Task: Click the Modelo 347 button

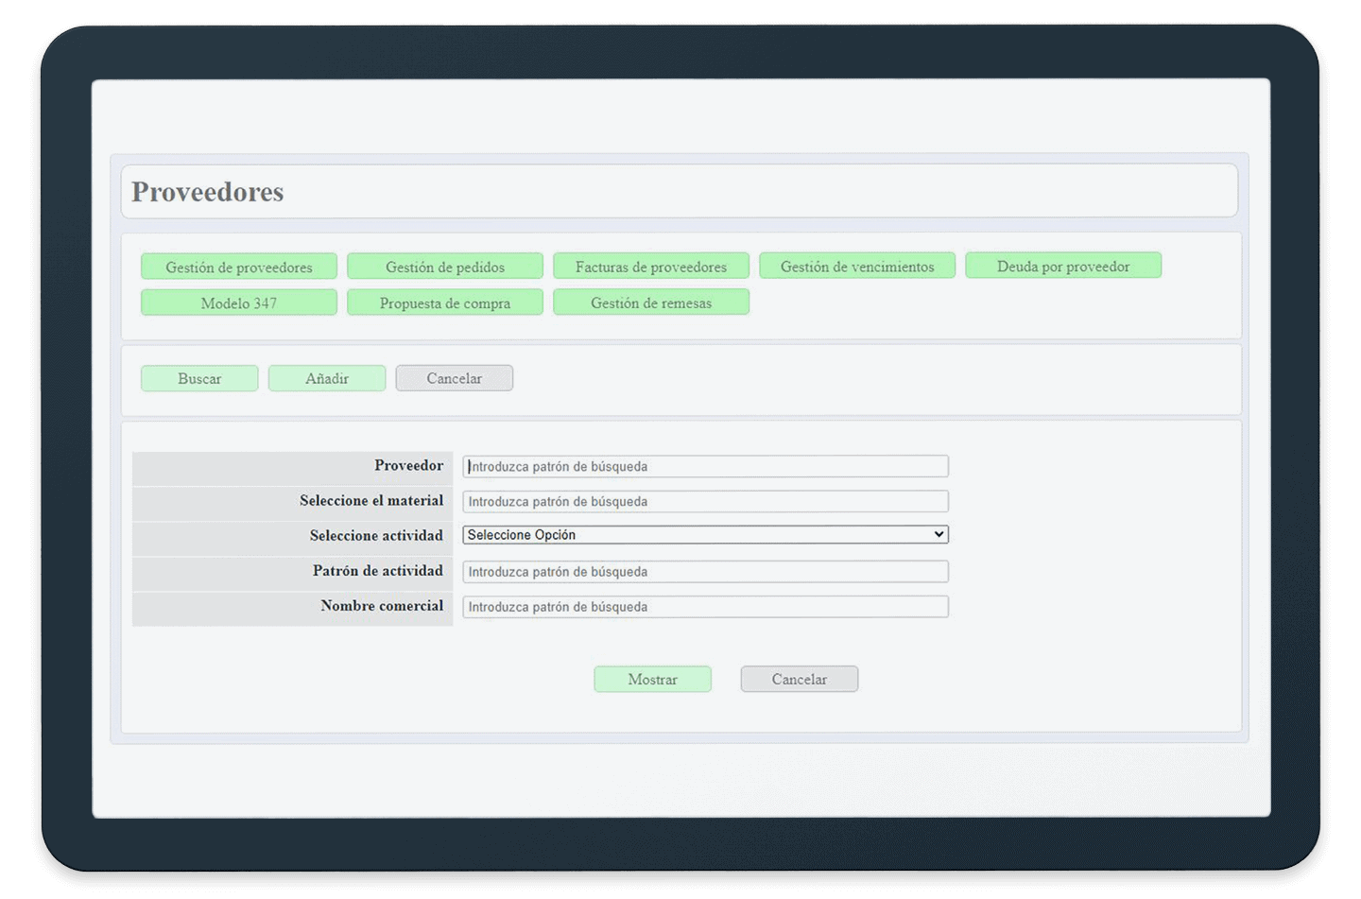Action: click(x=239, y=303)
